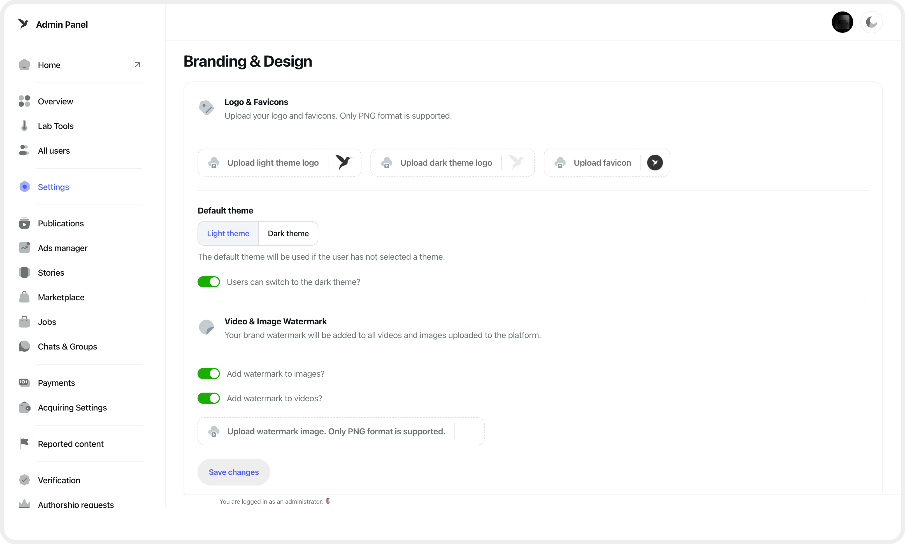
Task: Click the Ads manager chart icon
Action: 24,248
